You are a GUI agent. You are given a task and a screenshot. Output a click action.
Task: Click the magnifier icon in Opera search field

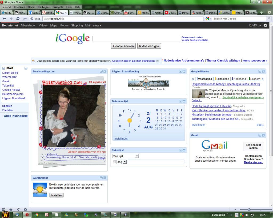269,19
